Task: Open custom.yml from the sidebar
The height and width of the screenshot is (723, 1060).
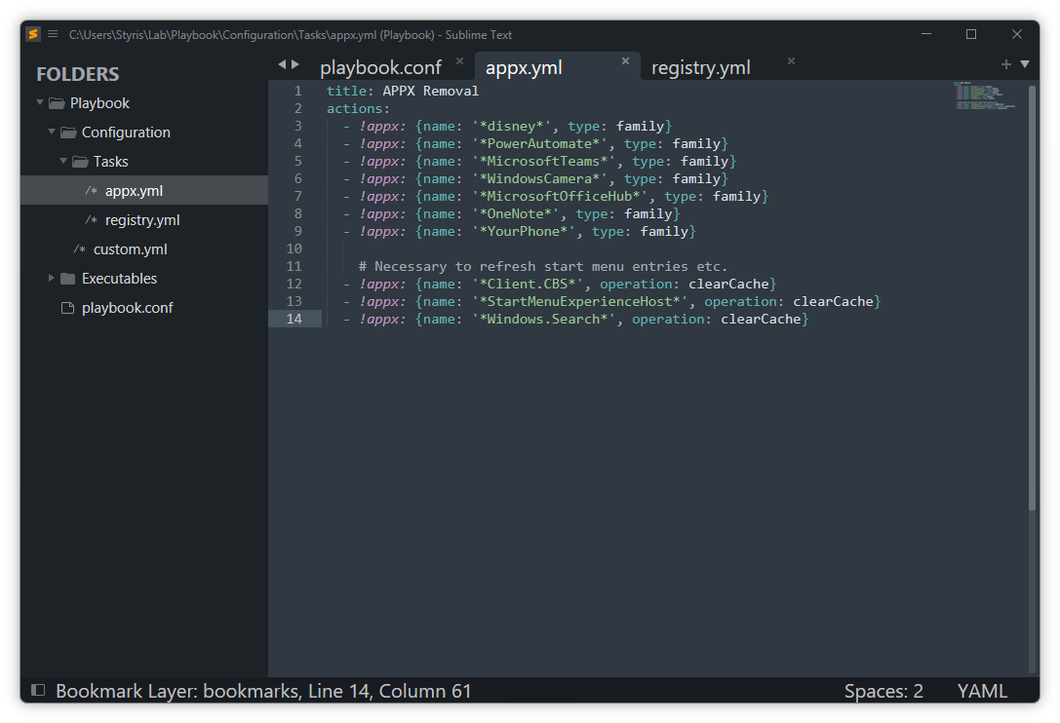Action: click(x=131, y=249)
